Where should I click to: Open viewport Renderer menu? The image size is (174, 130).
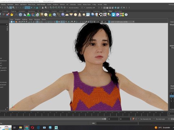[x=37, y=19]
